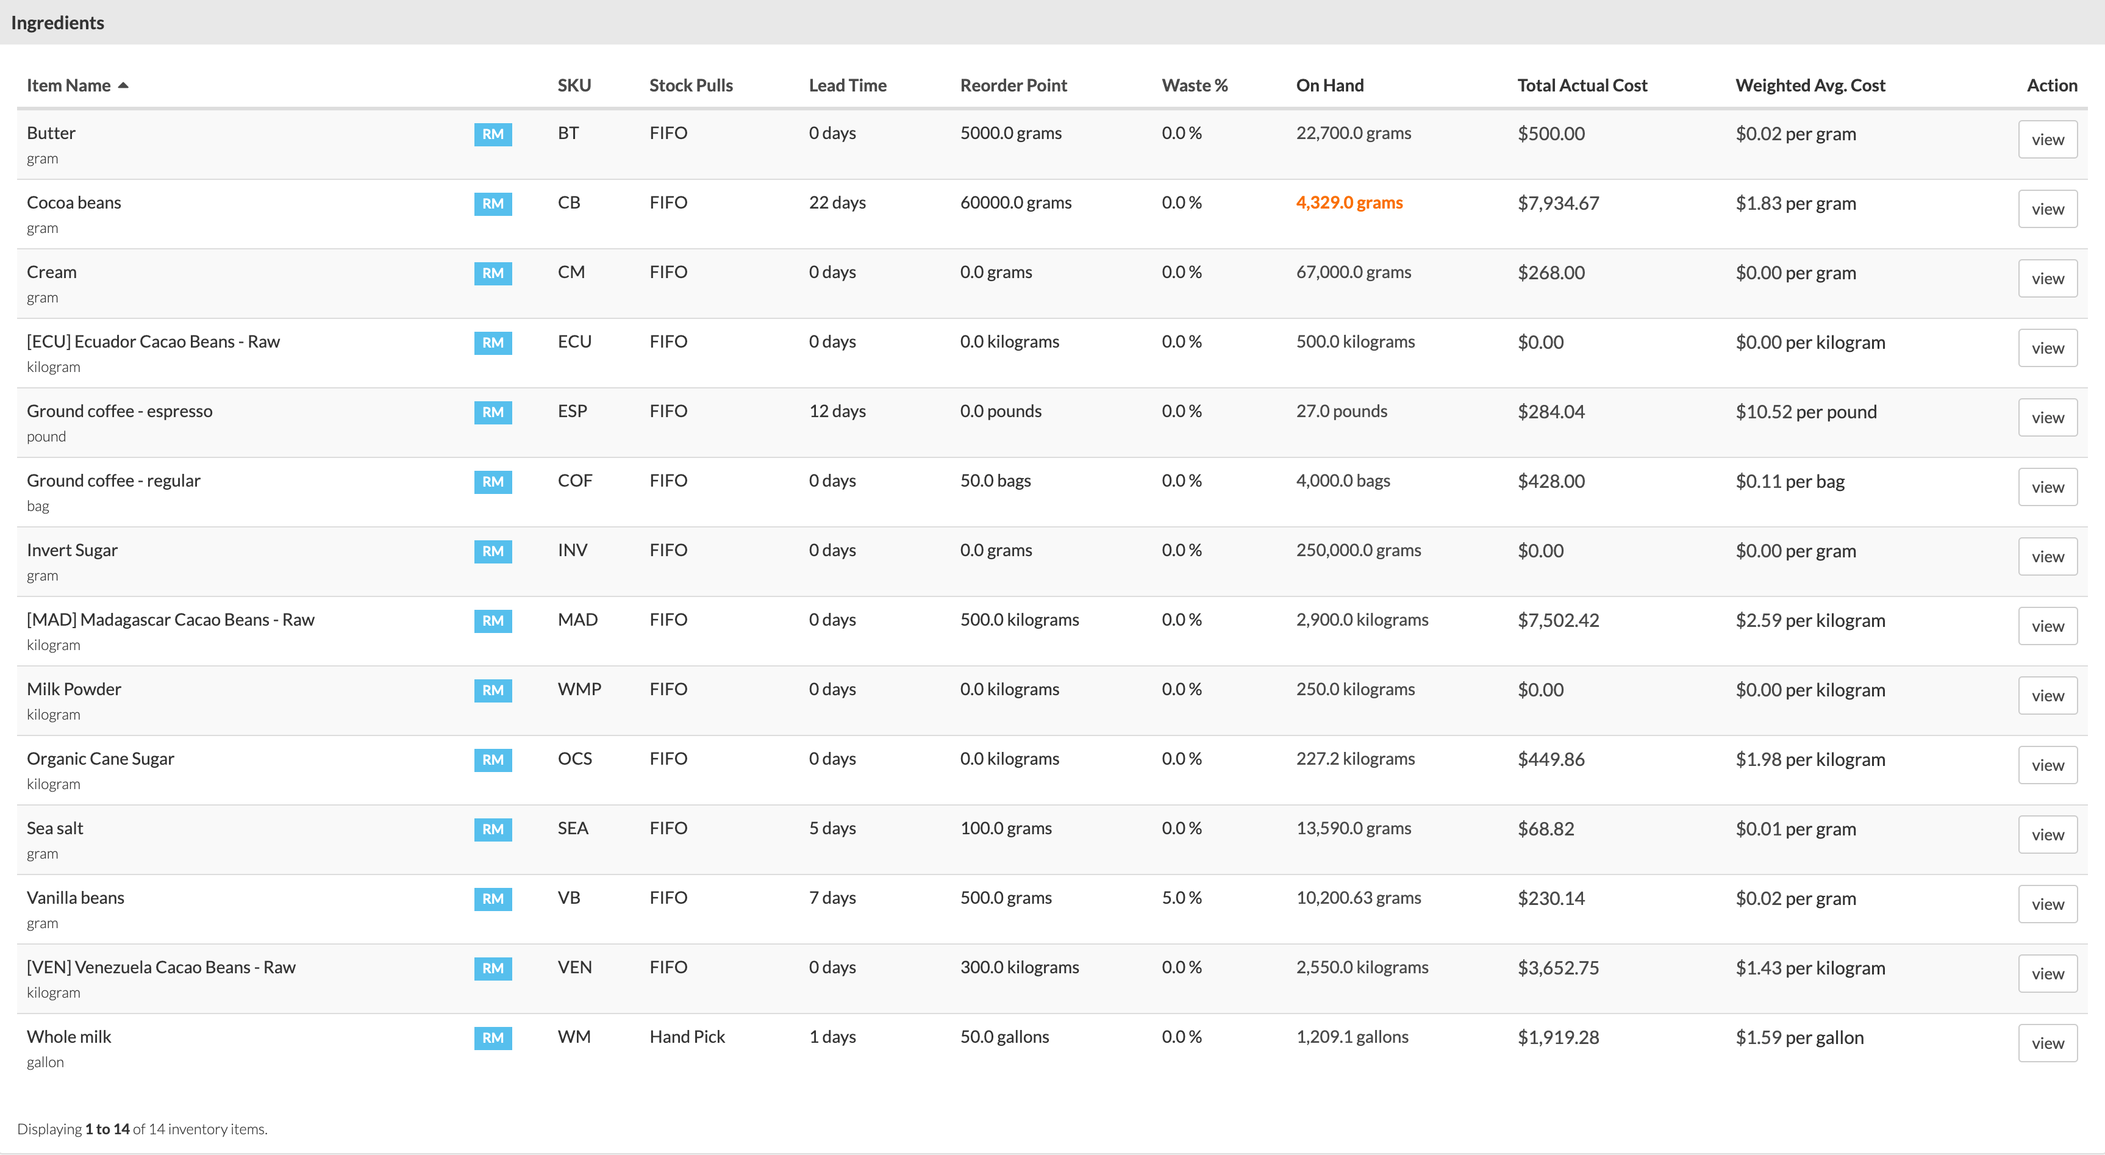View the Venezuela Cacao Beans record
This screenshot has width=2105, height=1155.
click(x=2047, y=973)
